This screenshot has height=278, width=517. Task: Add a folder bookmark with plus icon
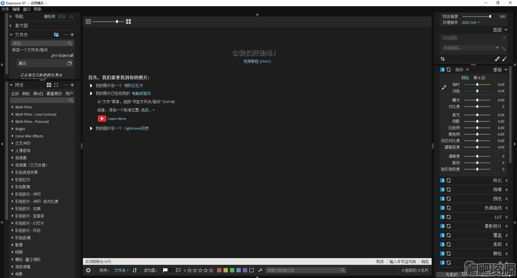72,35
